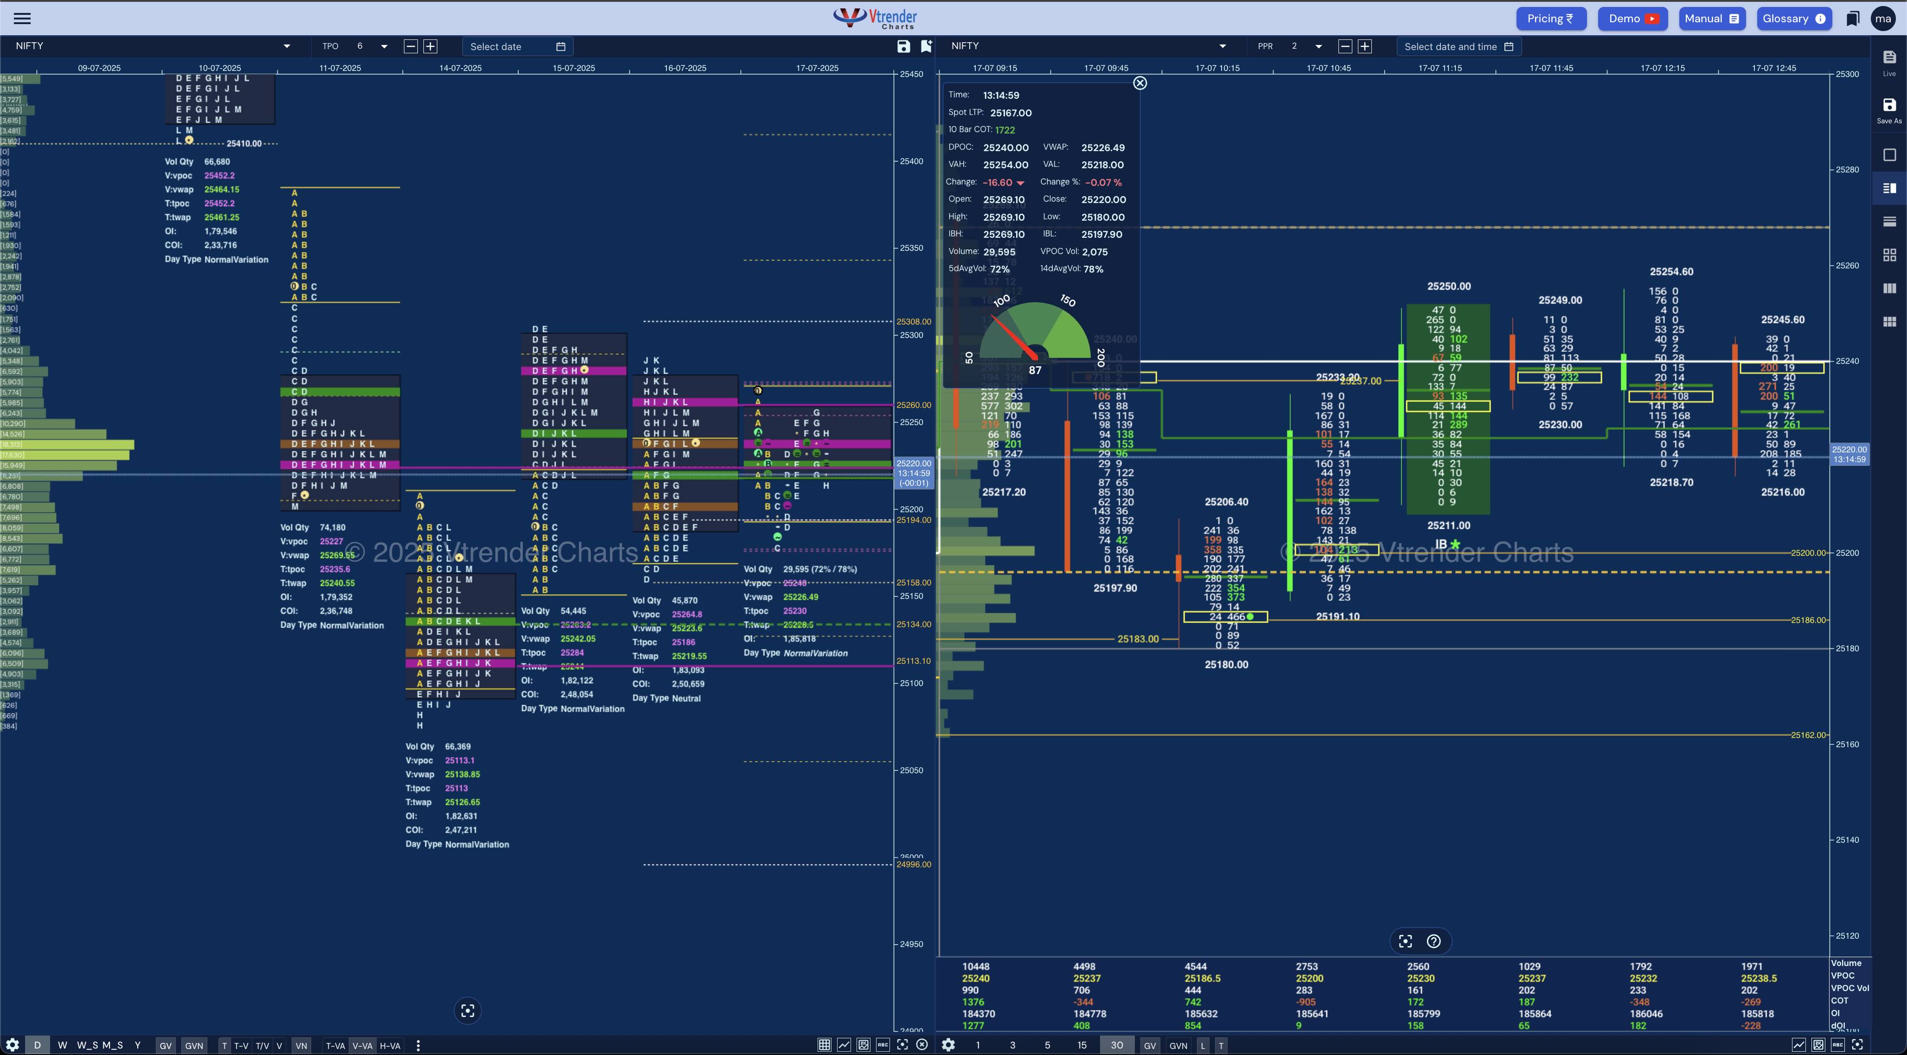The width and height of the screenshot is (1907, 1055).
Task: Click the recenter chart icon below left chart
Action: (x=467, y=1011)
